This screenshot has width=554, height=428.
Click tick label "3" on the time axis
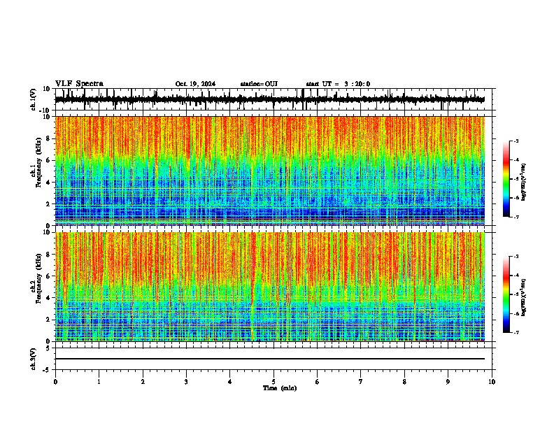(x=186, y=382)
